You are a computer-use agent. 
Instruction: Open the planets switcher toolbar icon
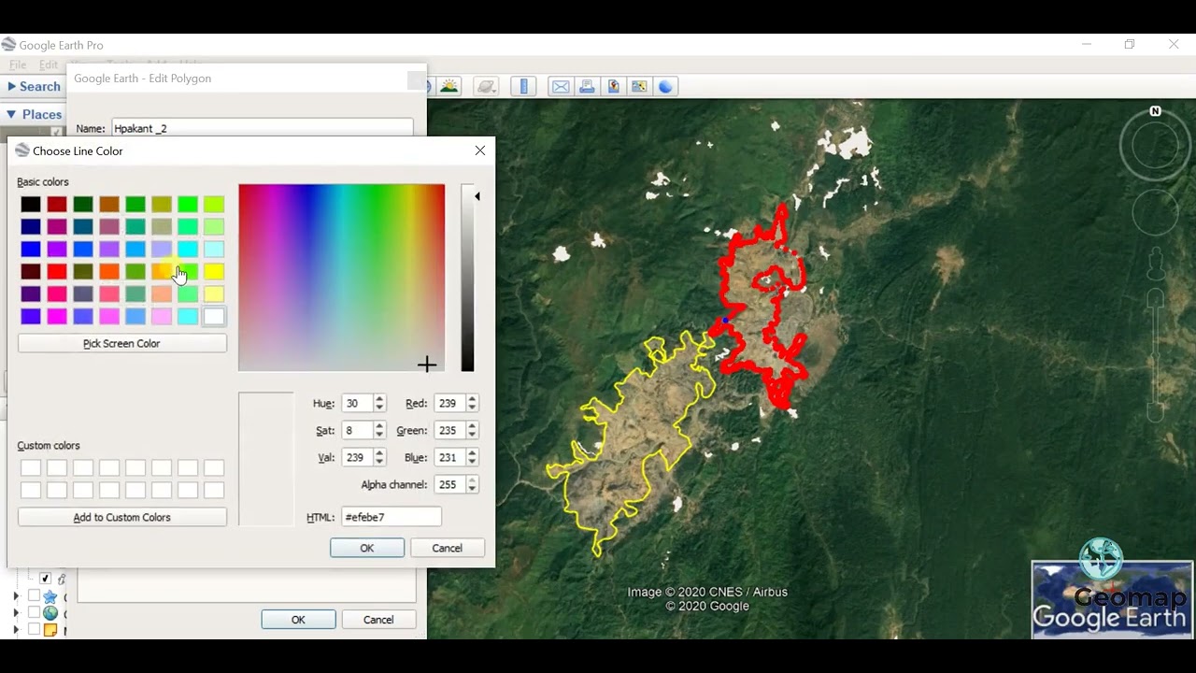point(486,86)
